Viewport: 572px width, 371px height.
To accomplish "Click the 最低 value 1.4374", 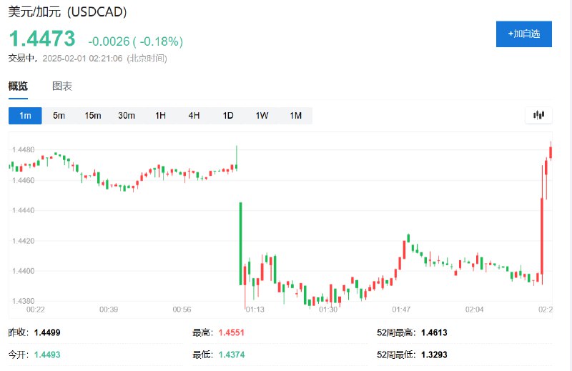I will pos(232,355).
